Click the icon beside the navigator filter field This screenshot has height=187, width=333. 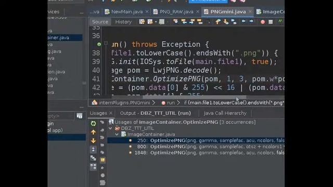(80, 116)
